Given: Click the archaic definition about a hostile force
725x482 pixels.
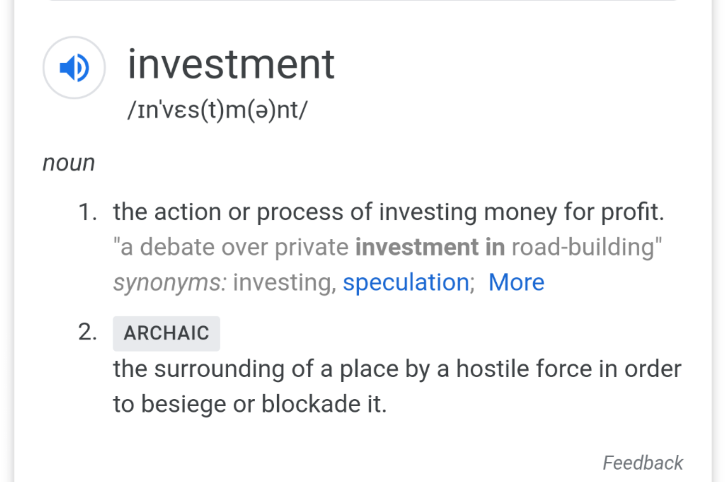Looking at the screenshot, I should [397, 386].
